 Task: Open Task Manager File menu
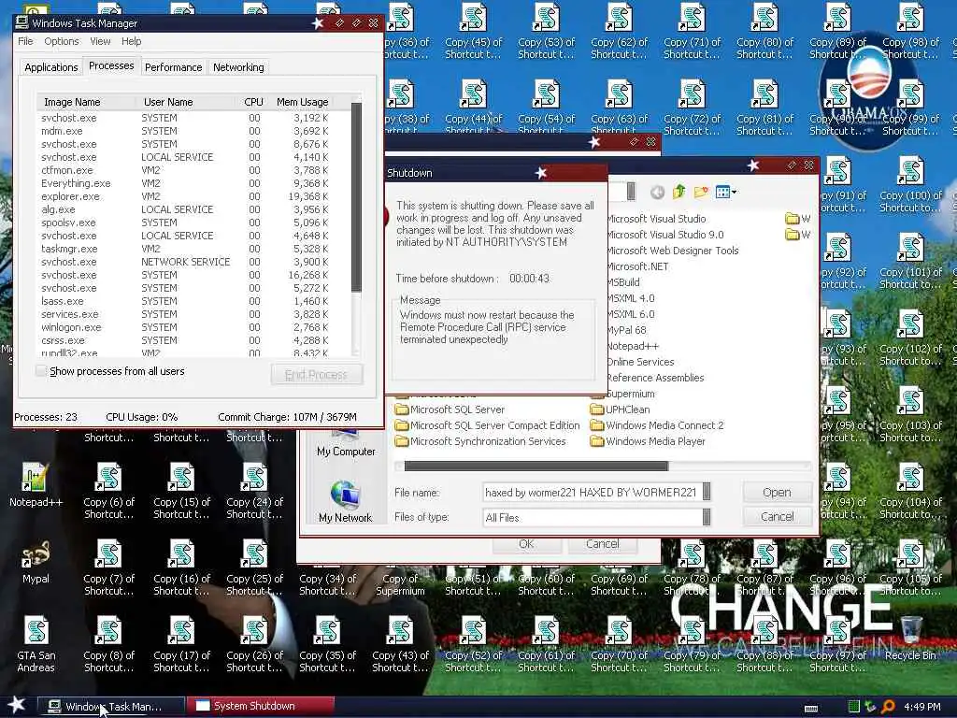[25, 41]
